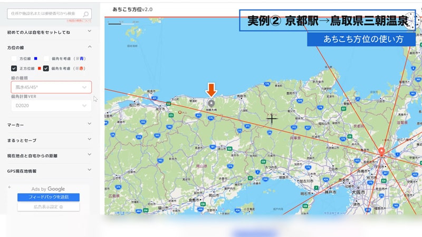Click the info icon beside 広告表示設定
Viewport: 422px width, 237px height.
point(61,207)
